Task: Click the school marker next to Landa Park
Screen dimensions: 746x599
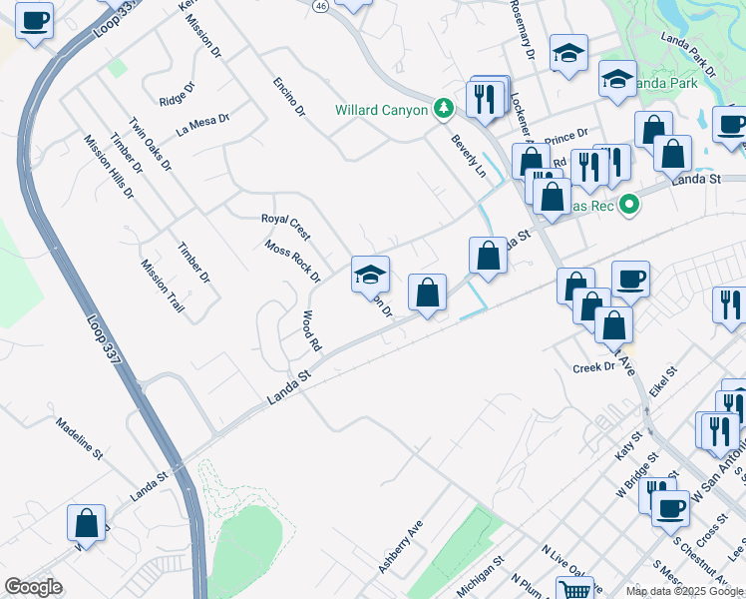Action: click(617, 80)
